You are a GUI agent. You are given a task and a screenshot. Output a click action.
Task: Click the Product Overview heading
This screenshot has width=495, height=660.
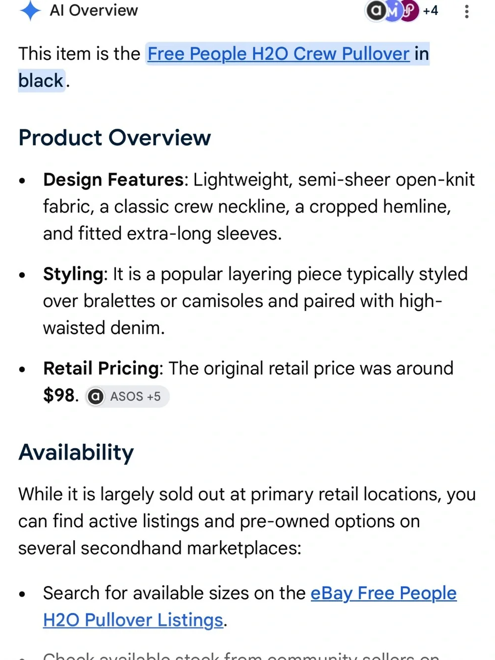(x=115, y=138)
